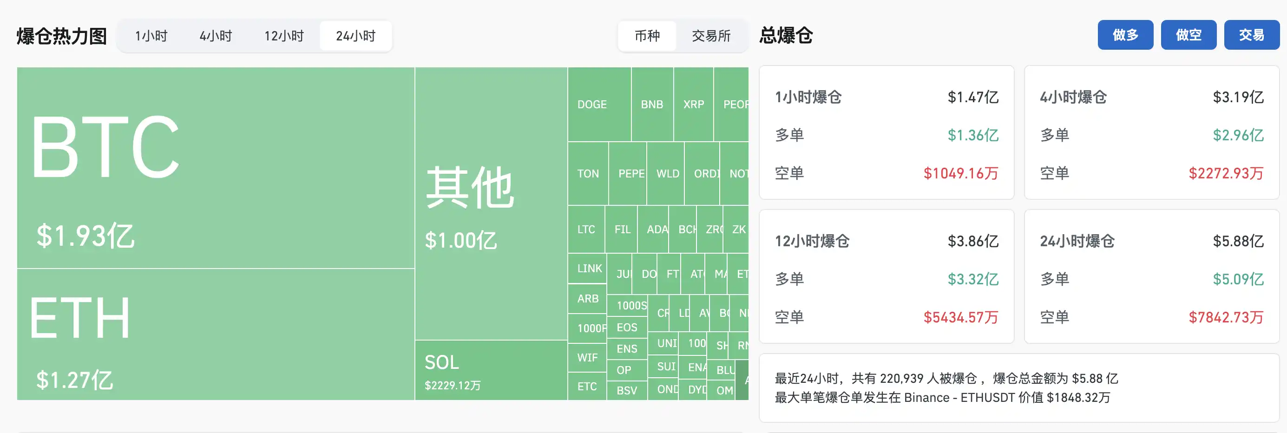
Task: Select the LINK heatmap tile
Action: point(588,269)
